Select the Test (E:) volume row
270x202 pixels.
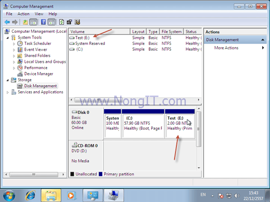tap(135, 38)
